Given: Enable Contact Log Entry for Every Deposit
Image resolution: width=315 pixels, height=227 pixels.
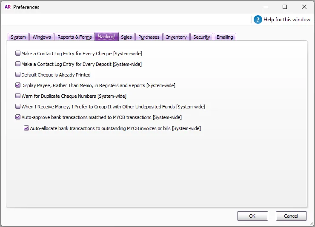Looking at the screenshot, I should (x=18, y=64).
